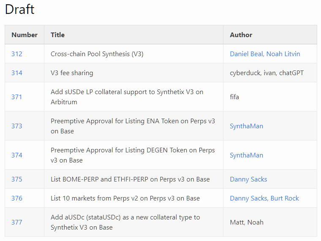321x241 pixels.
Task: Open SynthaMan author link in row 373
Action: (x=247, y=126)
